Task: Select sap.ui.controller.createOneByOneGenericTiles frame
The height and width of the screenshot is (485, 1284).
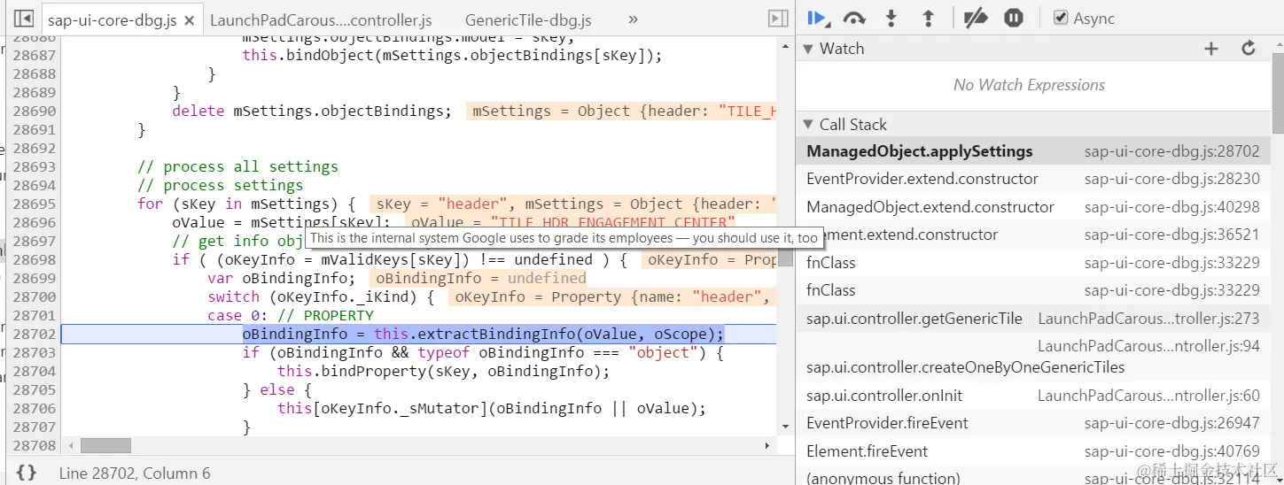Action: click(x=1033, y=357)
